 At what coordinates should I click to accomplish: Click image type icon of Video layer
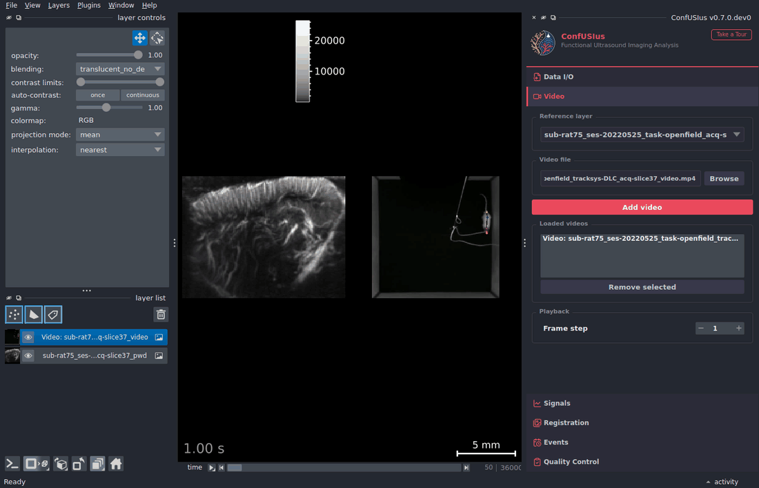pos(159,337)
